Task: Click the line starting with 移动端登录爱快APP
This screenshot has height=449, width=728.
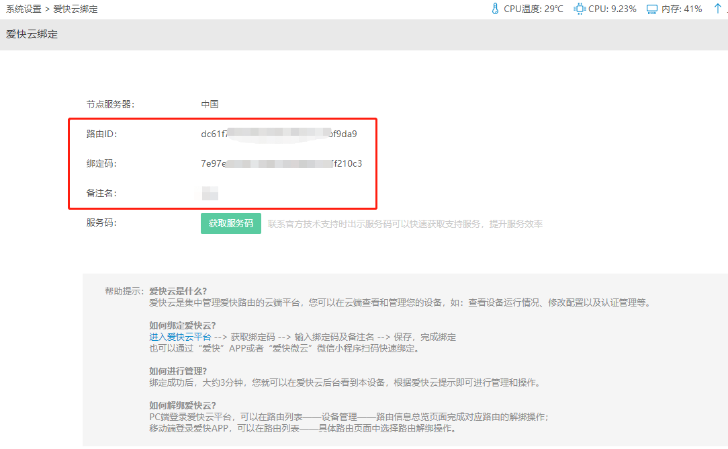Action: tap(302, 428)
